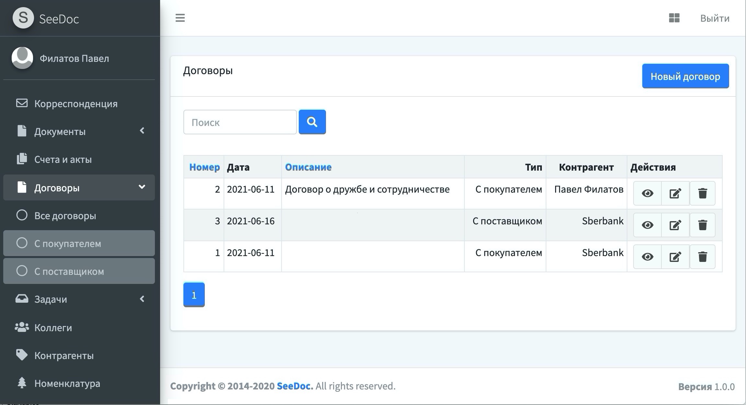
Task: Click the SeeDoc link in the footer
Action: [294, 386]
